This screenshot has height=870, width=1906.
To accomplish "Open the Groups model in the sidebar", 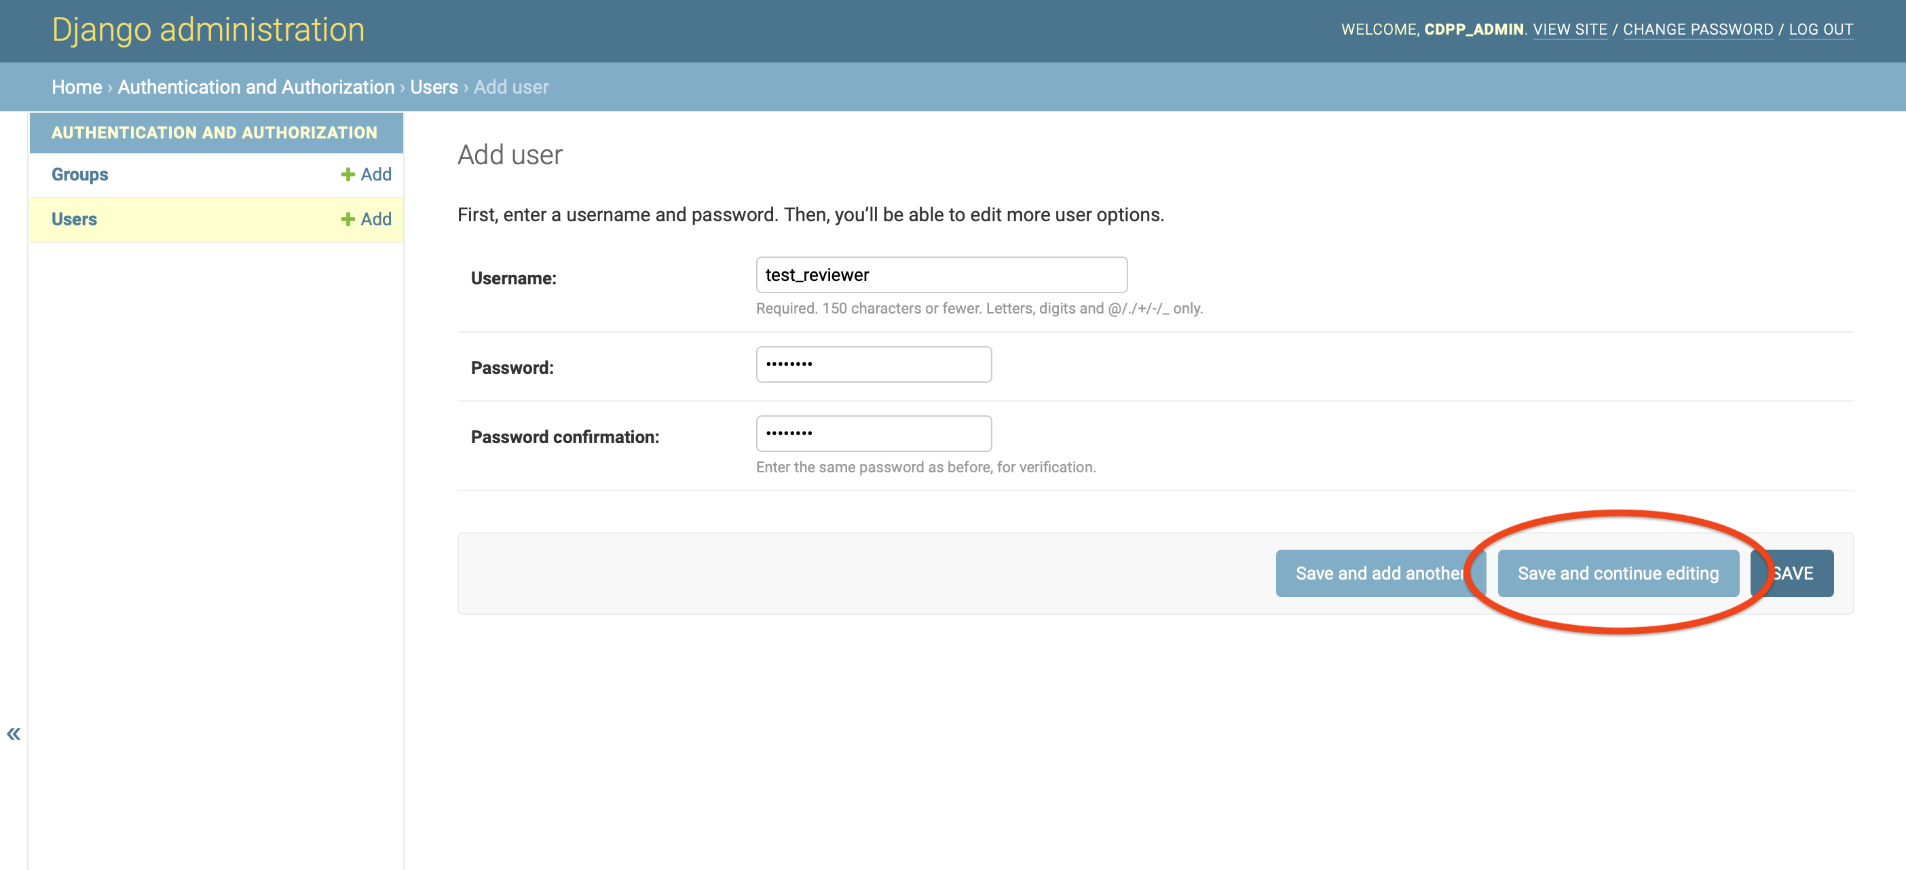I will pos(80,174).
